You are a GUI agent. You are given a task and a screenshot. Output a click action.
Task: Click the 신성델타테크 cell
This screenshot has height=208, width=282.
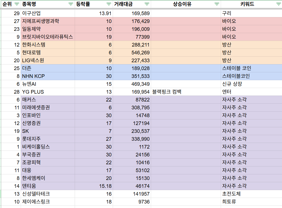pyautogui.click(x=48, y=194)
